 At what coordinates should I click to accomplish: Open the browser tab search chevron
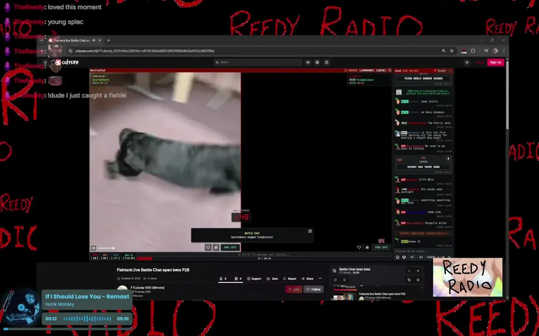(42, 40)
